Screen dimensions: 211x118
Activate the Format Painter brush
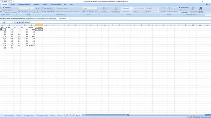point(10,12)
